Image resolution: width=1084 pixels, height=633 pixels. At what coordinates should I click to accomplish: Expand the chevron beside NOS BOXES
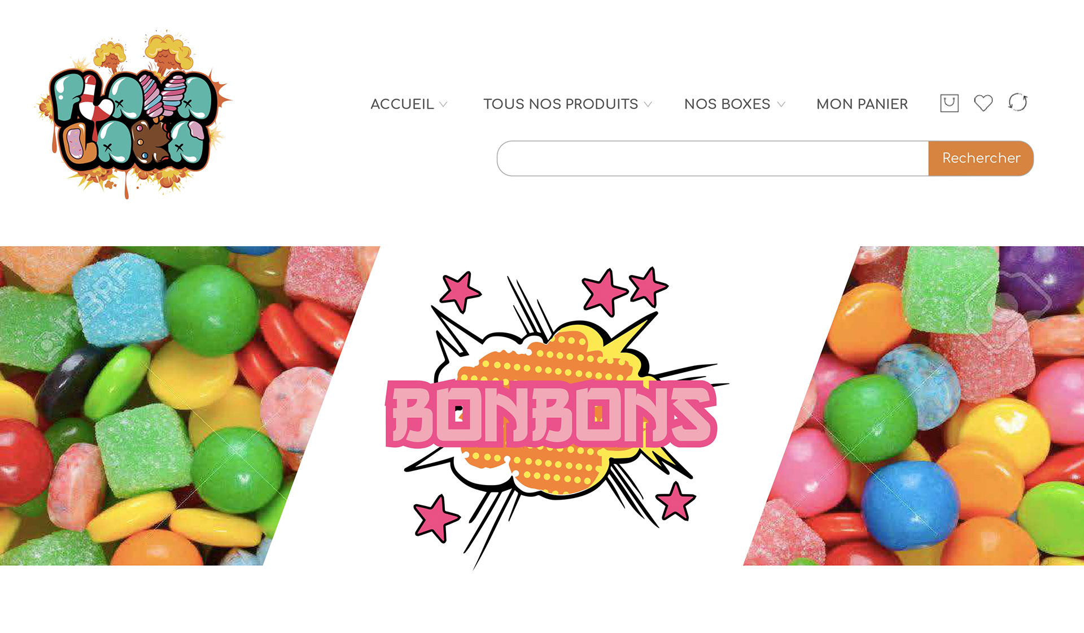pyautogui.click(x=781, y=104)
